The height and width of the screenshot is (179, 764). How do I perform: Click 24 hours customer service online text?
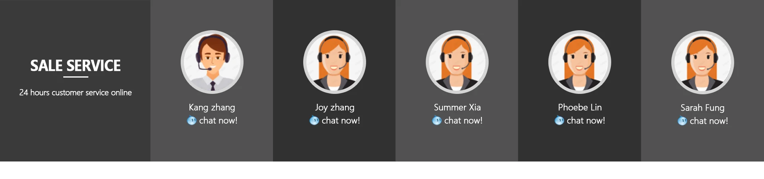coord(76,92)
